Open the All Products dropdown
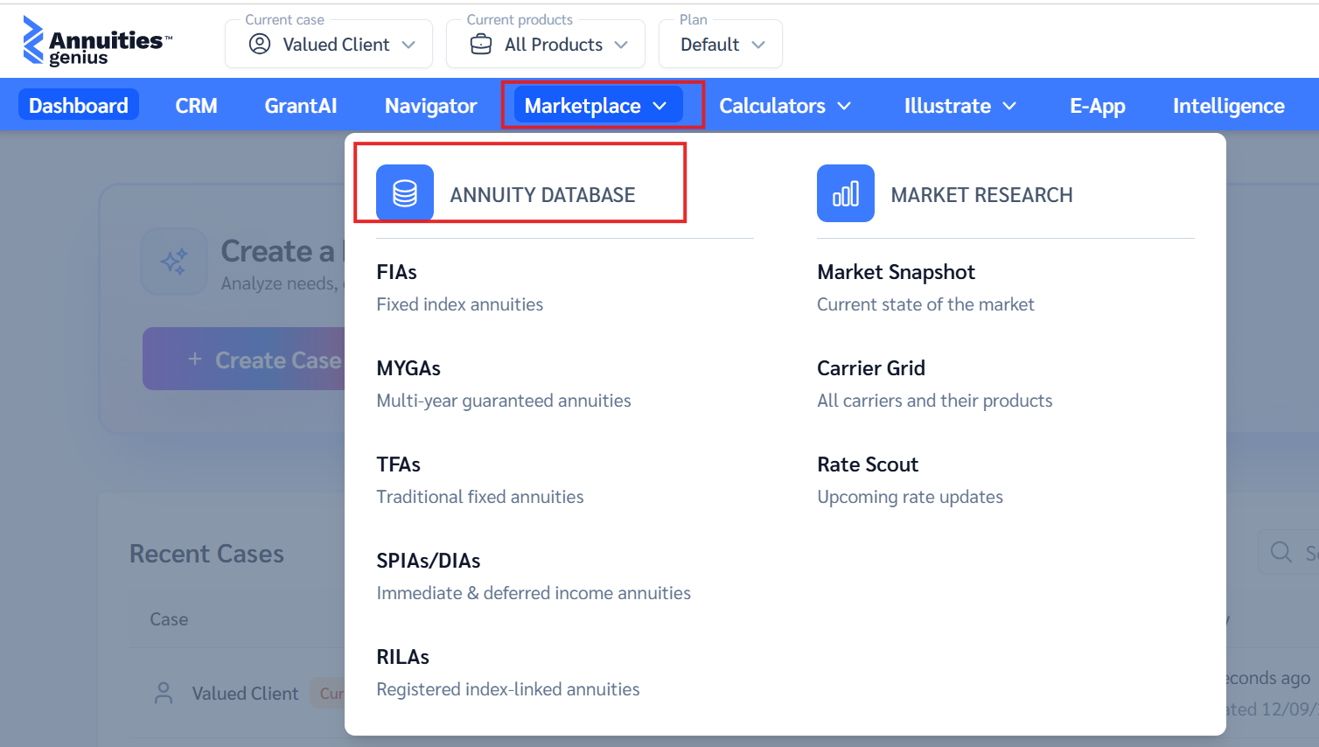Screen dimensions: 1319x747 [x=546, y=44]
